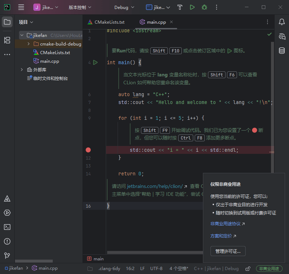Expand the 外部库 tree node

(22, 70)
